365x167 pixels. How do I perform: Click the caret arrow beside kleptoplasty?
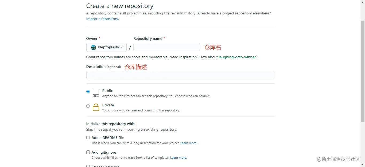tap(121, 47)
